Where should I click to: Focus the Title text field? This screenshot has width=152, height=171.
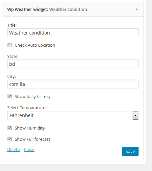[73, 33]
